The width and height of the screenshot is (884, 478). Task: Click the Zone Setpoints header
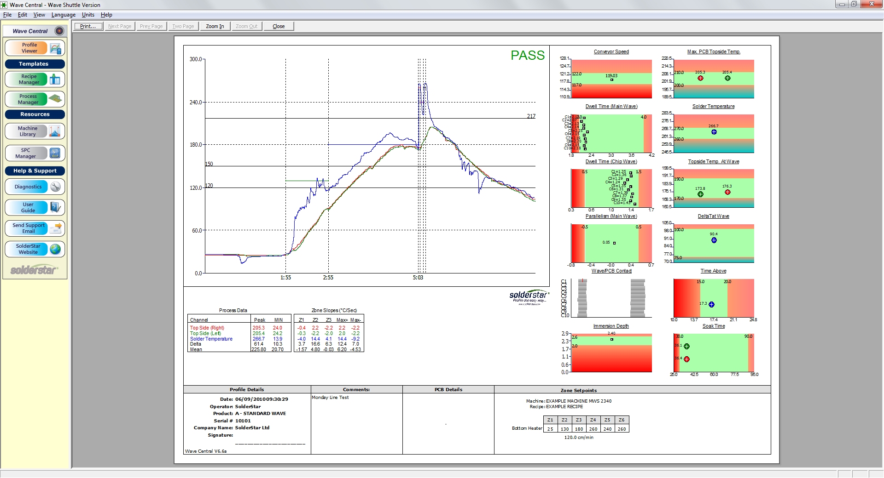click(579, 390)
